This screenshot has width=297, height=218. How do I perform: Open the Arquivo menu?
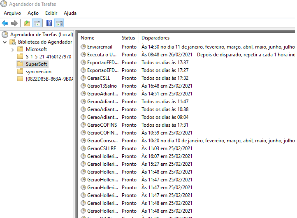(12, 13)
